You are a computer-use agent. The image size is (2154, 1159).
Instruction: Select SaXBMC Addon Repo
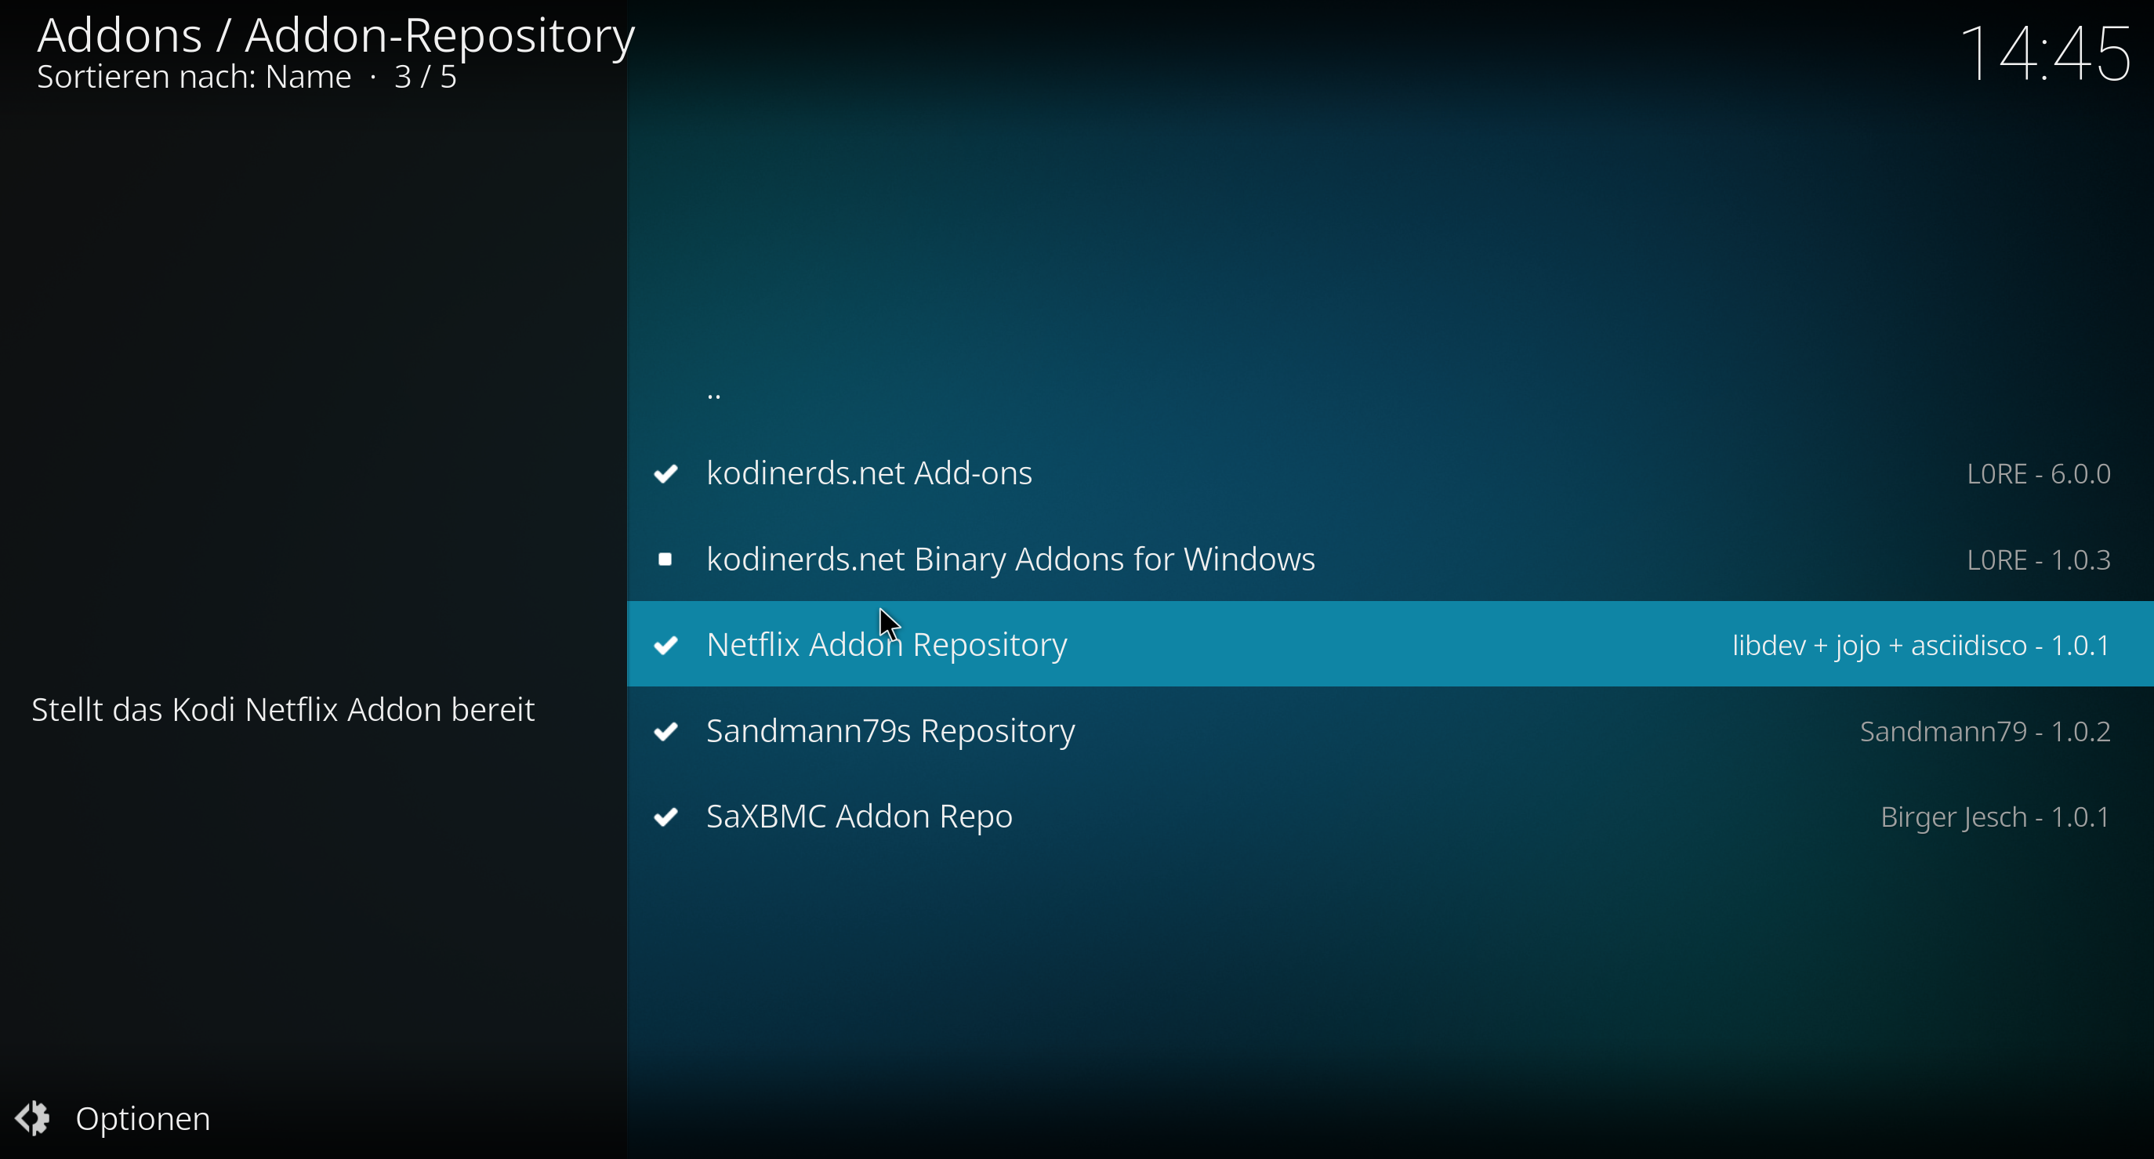(1390, 816)
